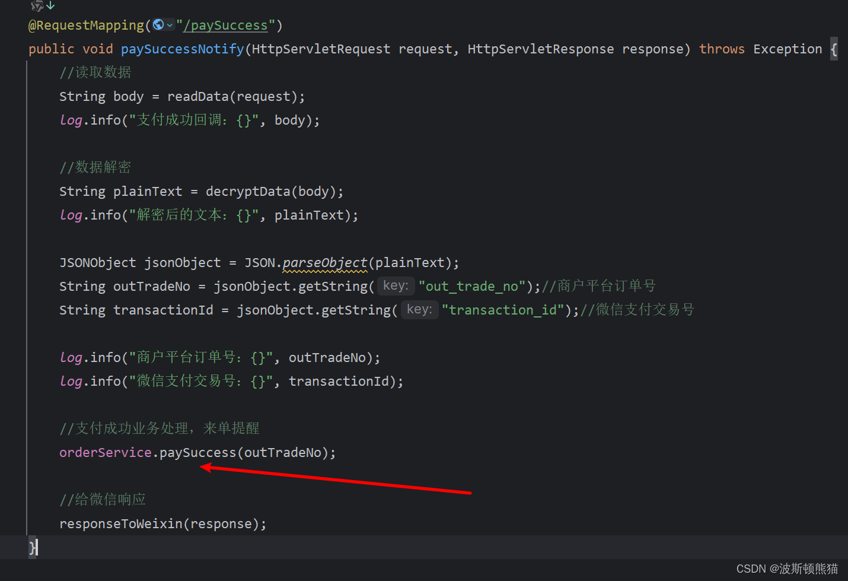Image resolution: width=848 pixels, height=581 pixels.
Task: Click the orderService field reference
Action: (x=106, y=453)
